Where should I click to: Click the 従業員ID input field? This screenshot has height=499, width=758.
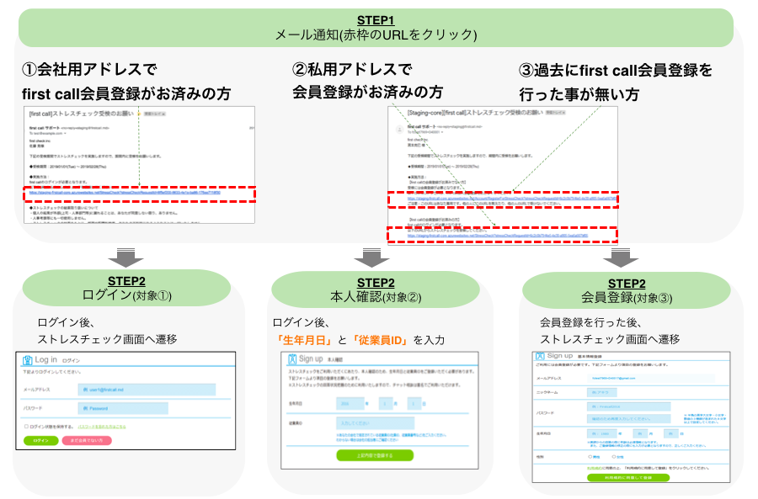tap(375, 423)
